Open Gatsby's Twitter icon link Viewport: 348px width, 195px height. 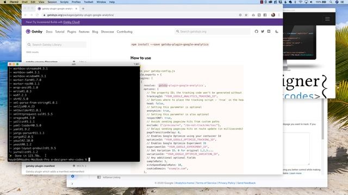263,31
